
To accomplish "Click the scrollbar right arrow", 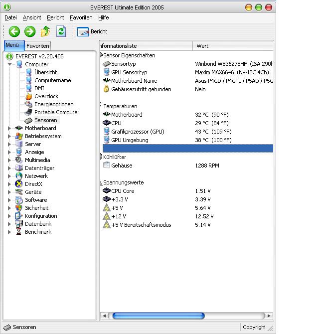I will (269, 316).
